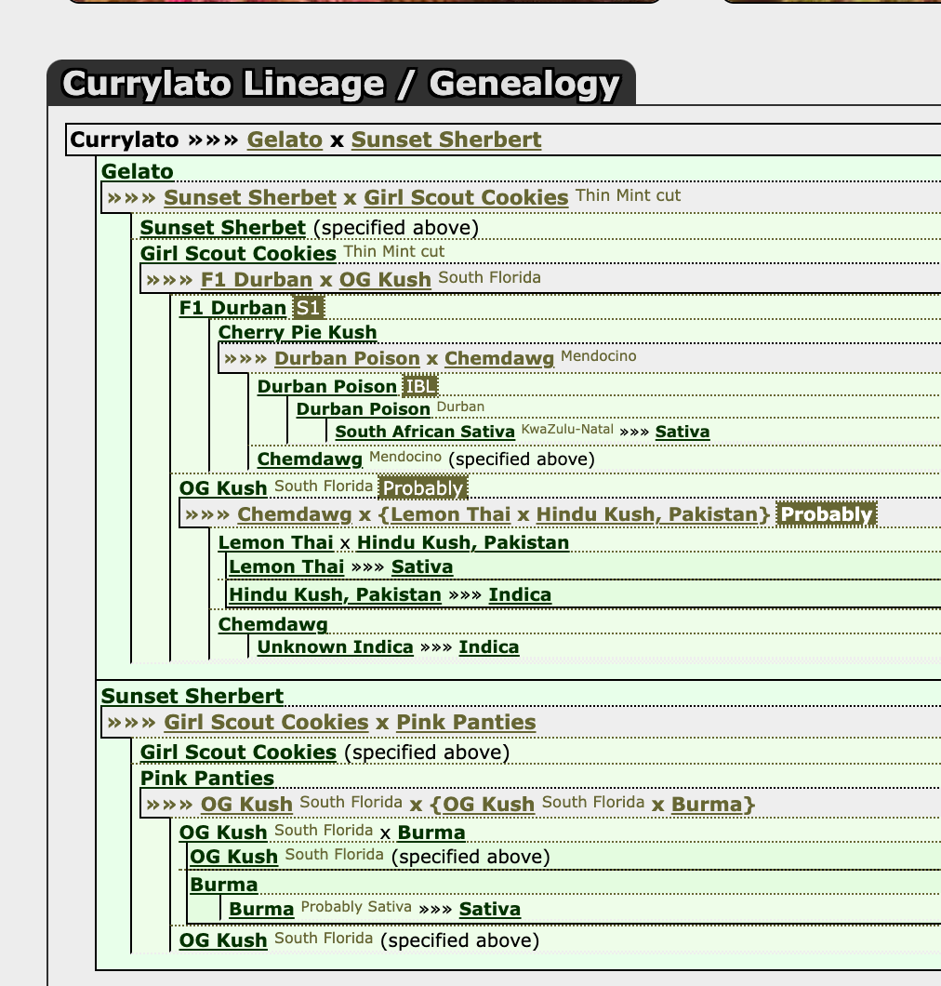Open Girl Scout Cookies in cross with Pink Panties
Image resolution: width=941 pixels, height=986 pixels.
point(266,723)
